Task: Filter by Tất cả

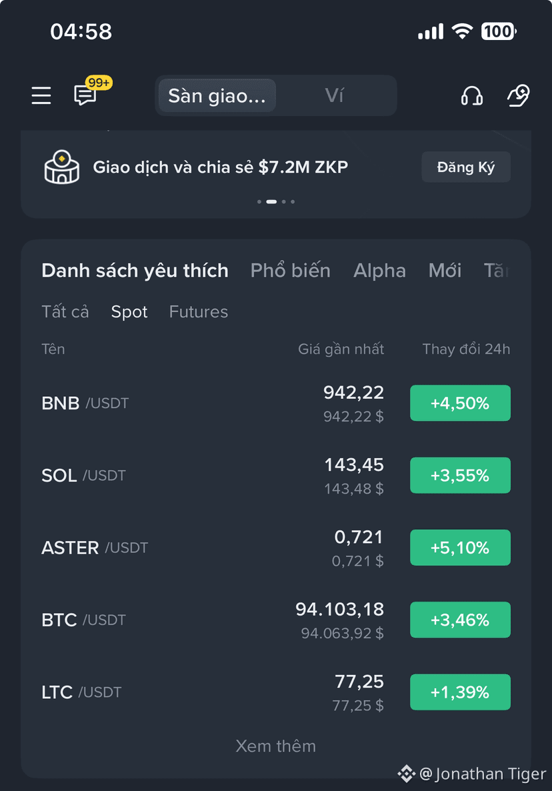Action: [x=65, y=311]
